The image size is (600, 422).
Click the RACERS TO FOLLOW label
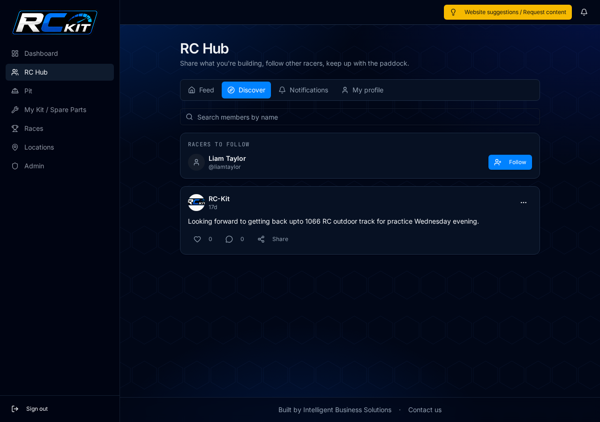219,144
